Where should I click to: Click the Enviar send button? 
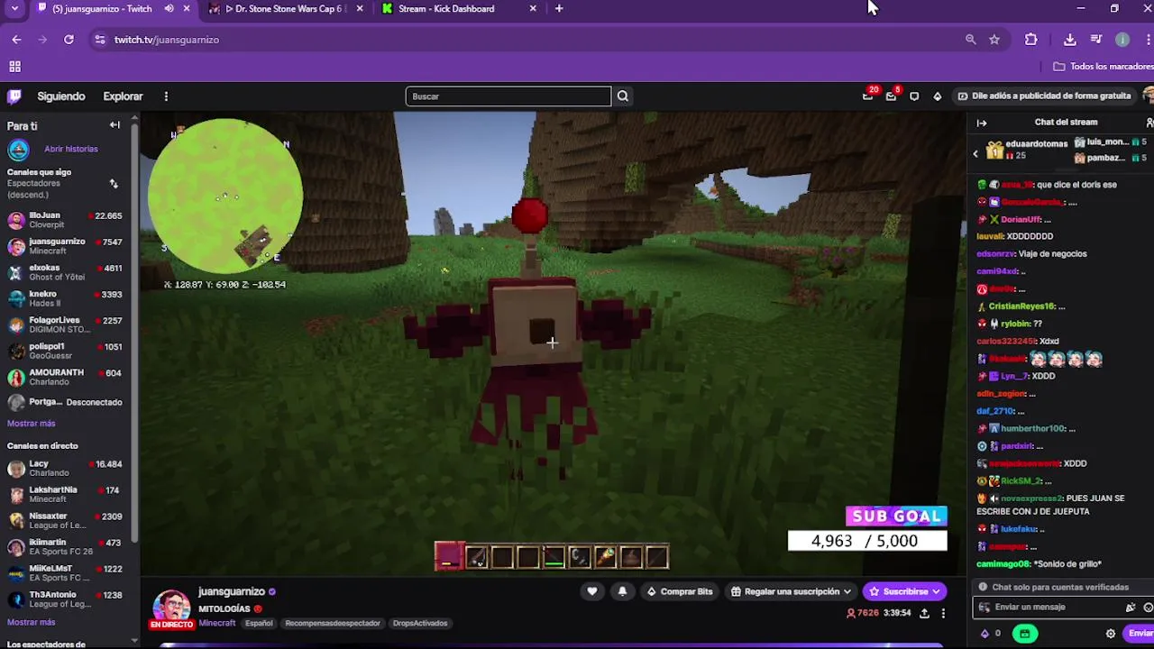coord(1140,634)
